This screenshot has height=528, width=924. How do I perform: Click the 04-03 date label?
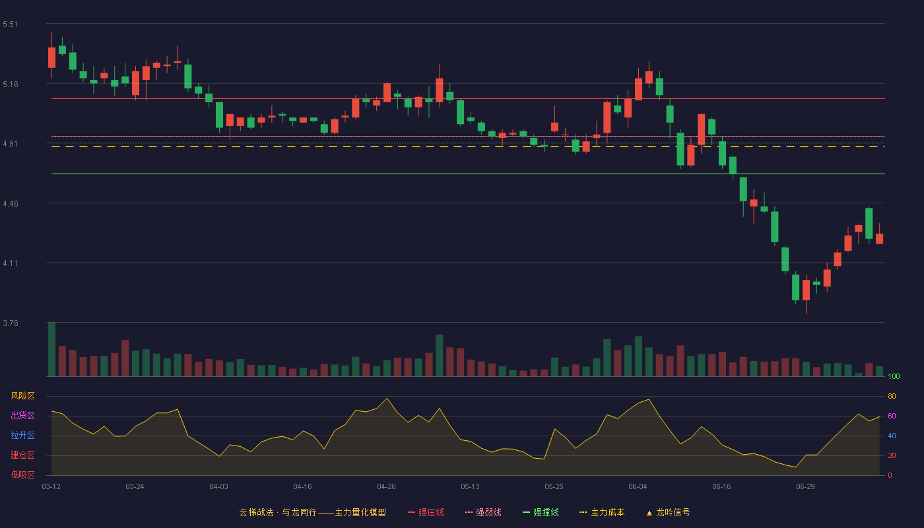click(218, 486)
